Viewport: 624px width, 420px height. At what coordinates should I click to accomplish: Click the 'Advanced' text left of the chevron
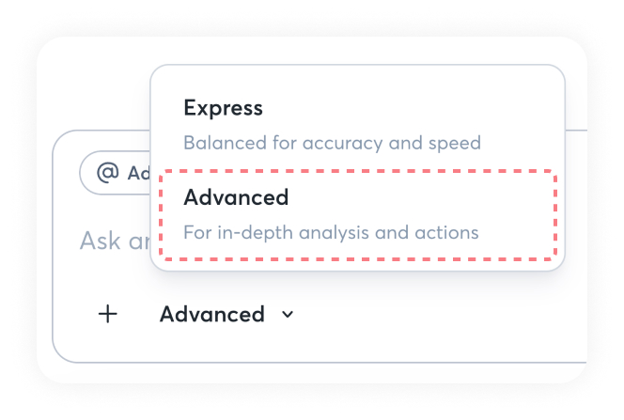coord(212,315)
